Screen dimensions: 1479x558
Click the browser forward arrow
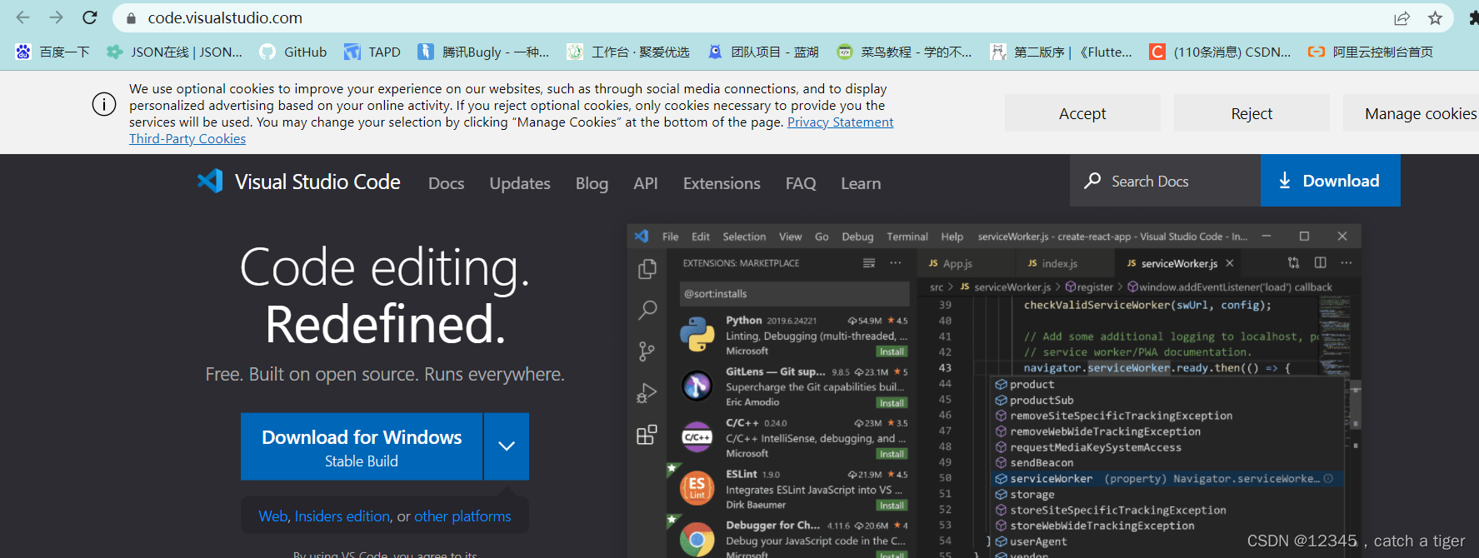point(56,17)
